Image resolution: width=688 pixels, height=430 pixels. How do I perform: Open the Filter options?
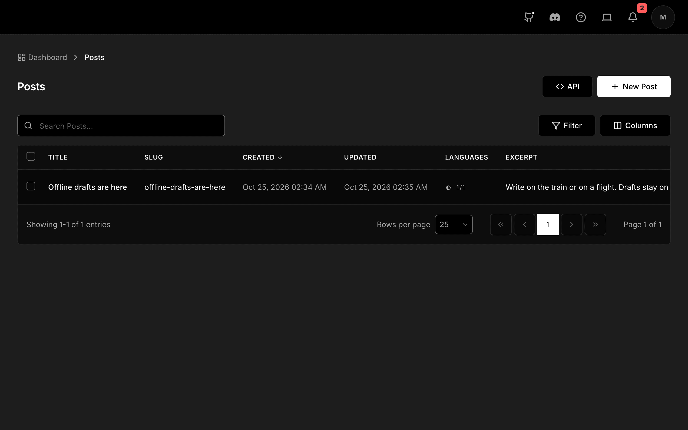pyautogui.click(x=567, y=125)
